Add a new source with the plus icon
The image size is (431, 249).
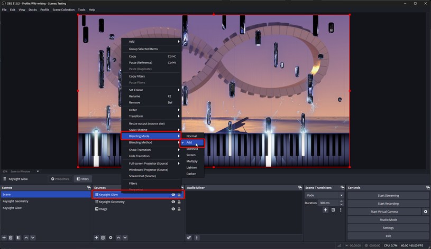(96, 237)
